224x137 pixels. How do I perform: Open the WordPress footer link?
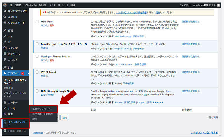pos(38,133)
